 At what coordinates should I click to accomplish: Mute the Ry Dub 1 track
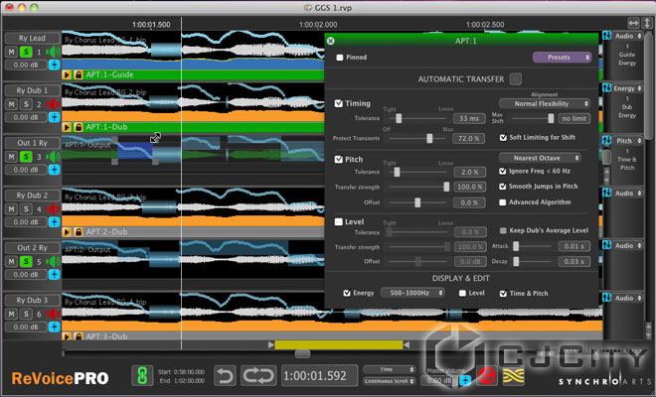[11, 104]
